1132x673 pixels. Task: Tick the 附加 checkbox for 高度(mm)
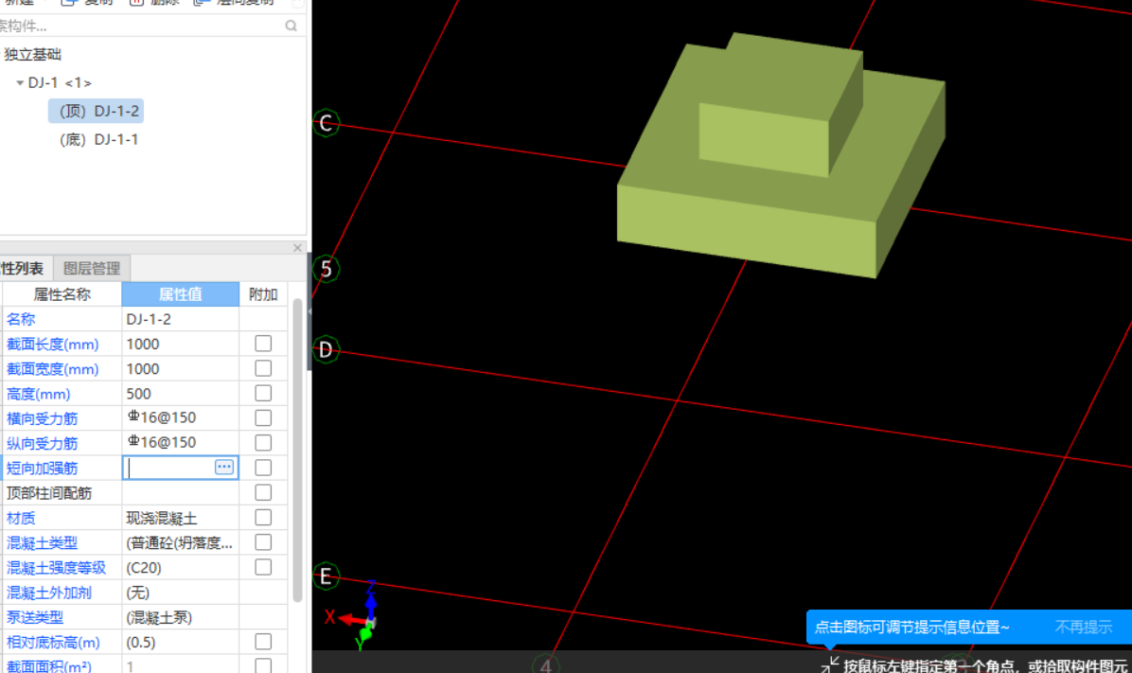click(x=263, y=394)
